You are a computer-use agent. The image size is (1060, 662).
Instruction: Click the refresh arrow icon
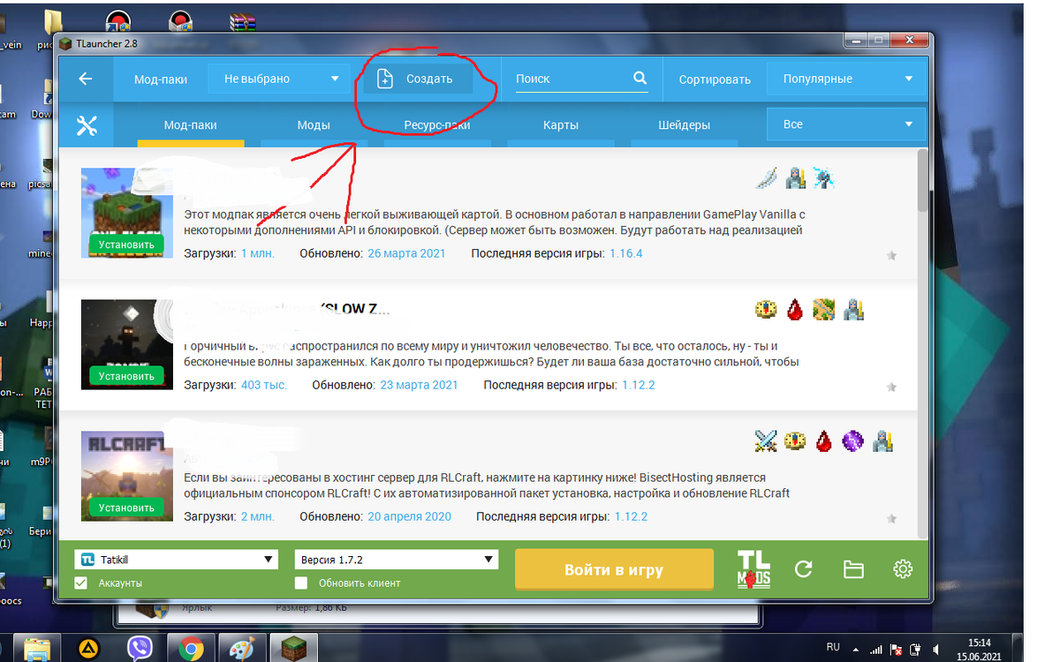pos(803,569)
